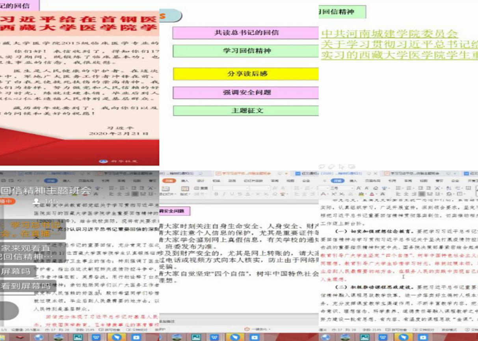
Task: Open the 强调安全问题 agenda item
Action: coord(246,93)
